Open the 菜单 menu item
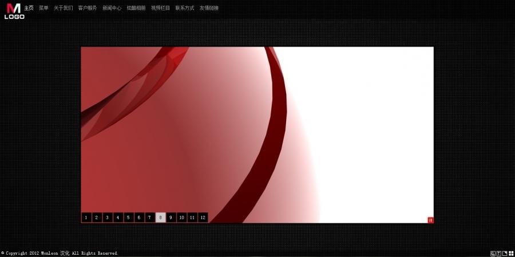Image resolution: width=515 pixels, height=257 pixels. click(43, 8)
